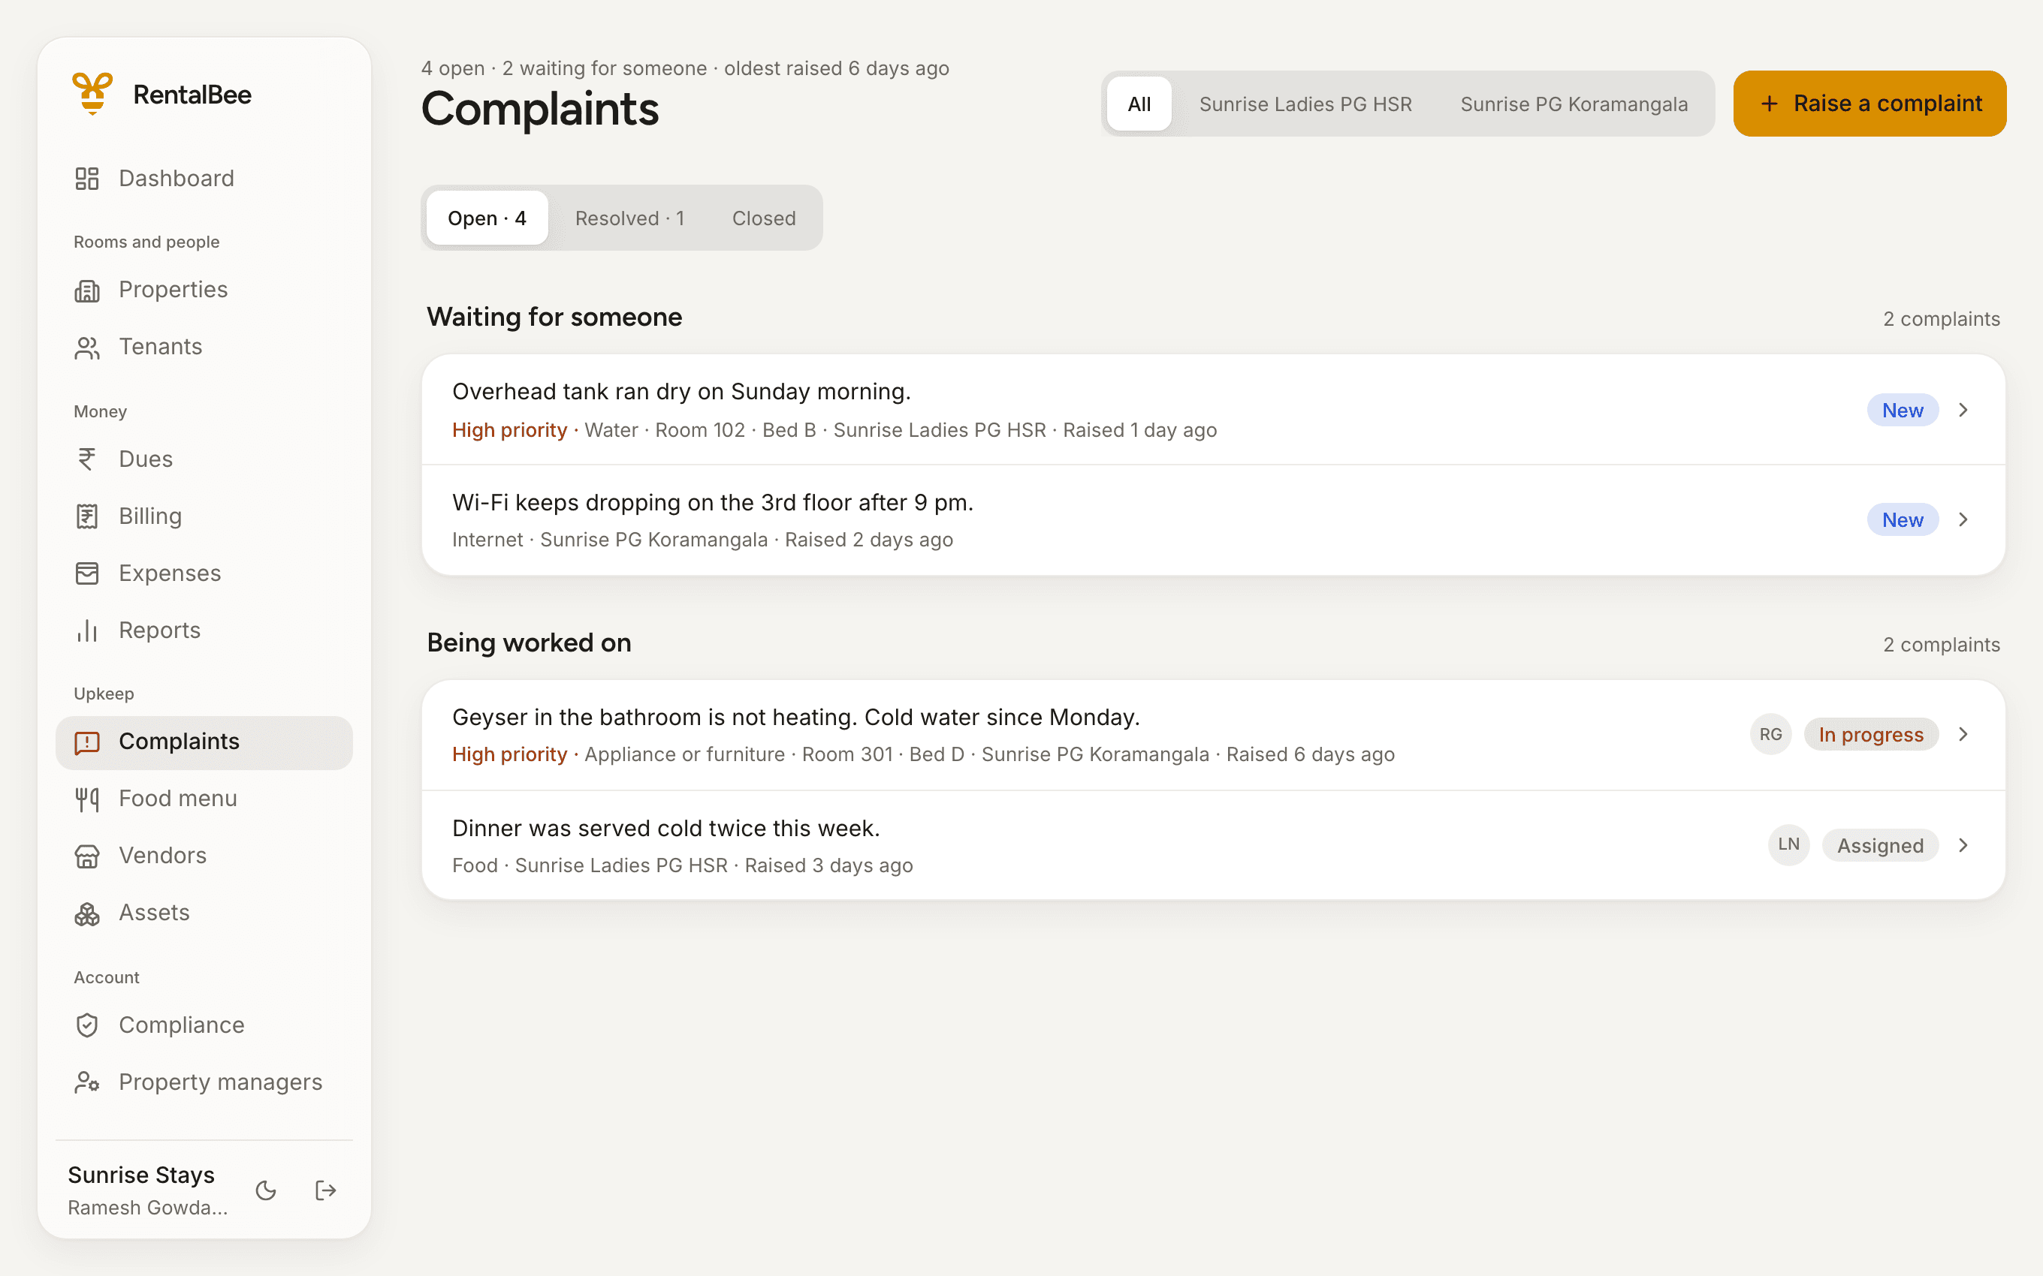This screenshot has height=1276, width=2043.
Task: Go to Tenants page
Action: pos(204,348)
